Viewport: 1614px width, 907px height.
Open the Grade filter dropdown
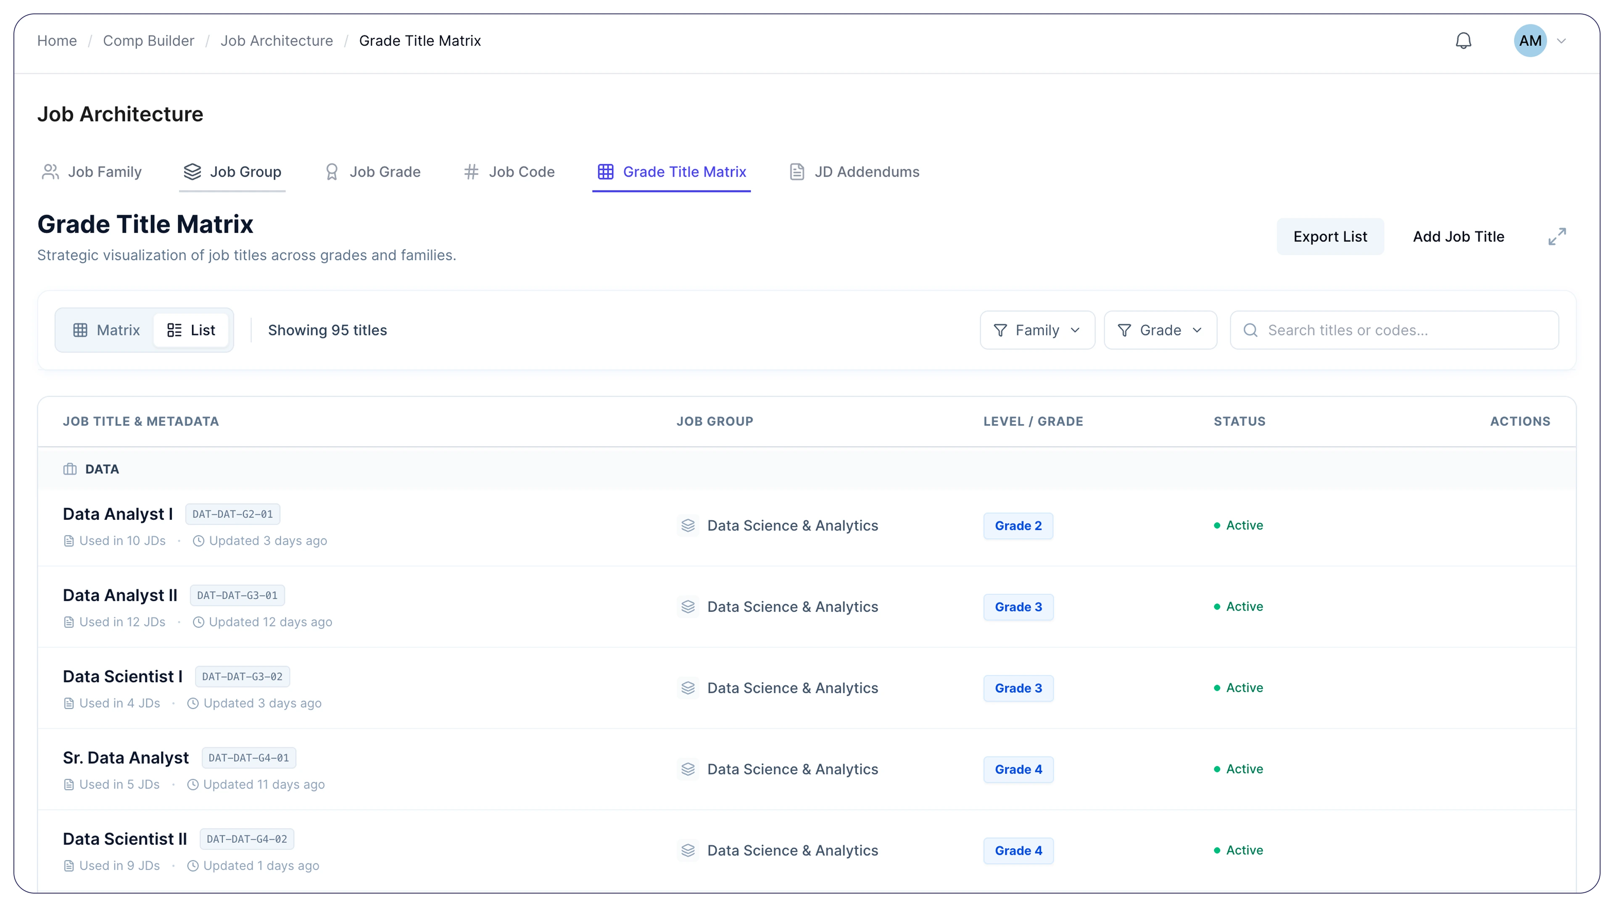click(1160, 330)
